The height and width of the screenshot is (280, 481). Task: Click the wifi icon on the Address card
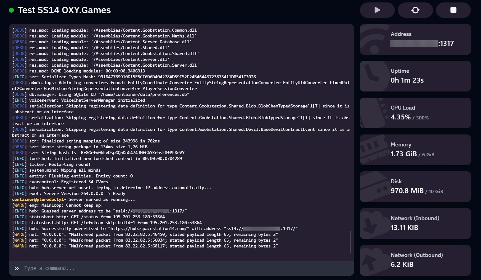pos(374,39)
